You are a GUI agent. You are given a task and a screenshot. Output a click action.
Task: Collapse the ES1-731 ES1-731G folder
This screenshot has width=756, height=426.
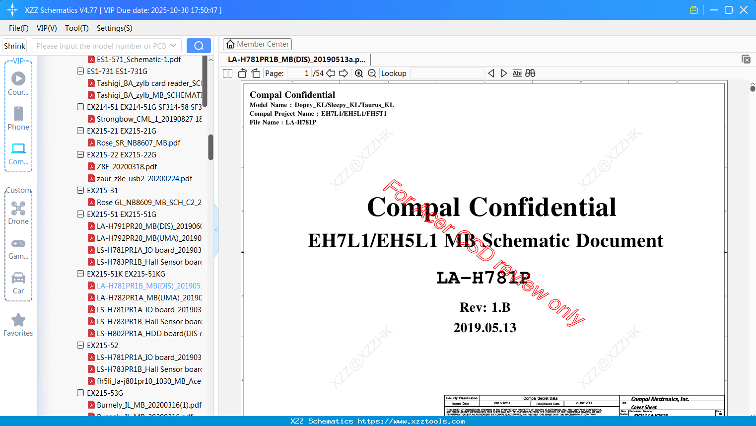coord(80,71)
